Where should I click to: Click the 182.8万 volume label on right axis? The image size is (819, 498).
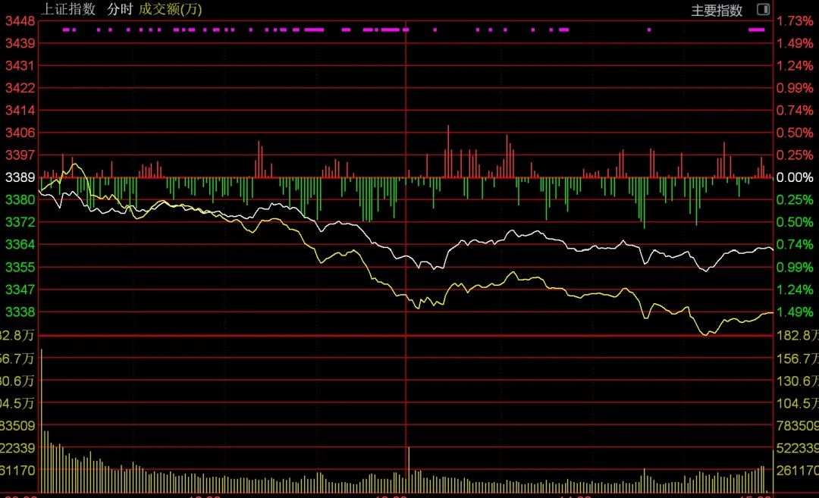798,335
